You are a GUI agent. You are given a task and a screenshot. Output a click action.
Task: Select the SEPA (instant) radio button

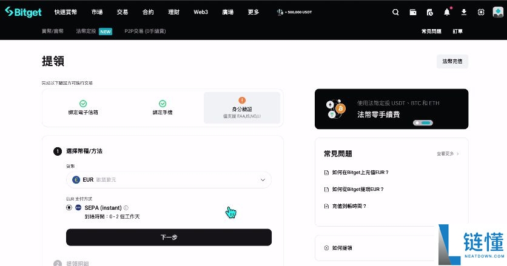point(69,207)
